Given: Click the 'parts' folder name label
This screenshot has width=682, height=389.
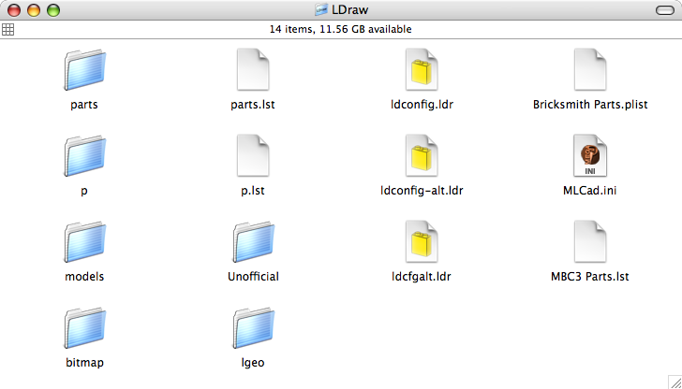Looking at the screenshot, I should click(x=84, y=105).
